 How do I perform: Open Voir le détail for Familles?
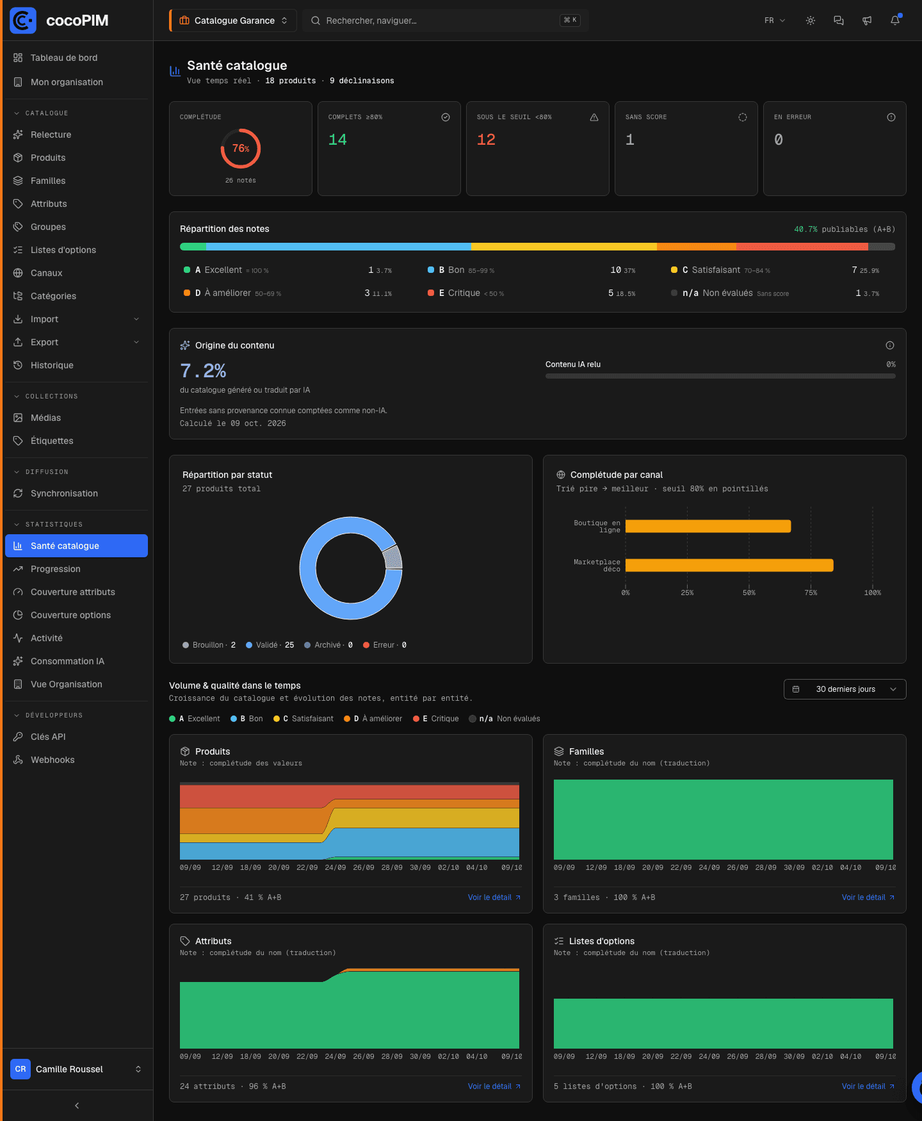click(x=868, y=897)
